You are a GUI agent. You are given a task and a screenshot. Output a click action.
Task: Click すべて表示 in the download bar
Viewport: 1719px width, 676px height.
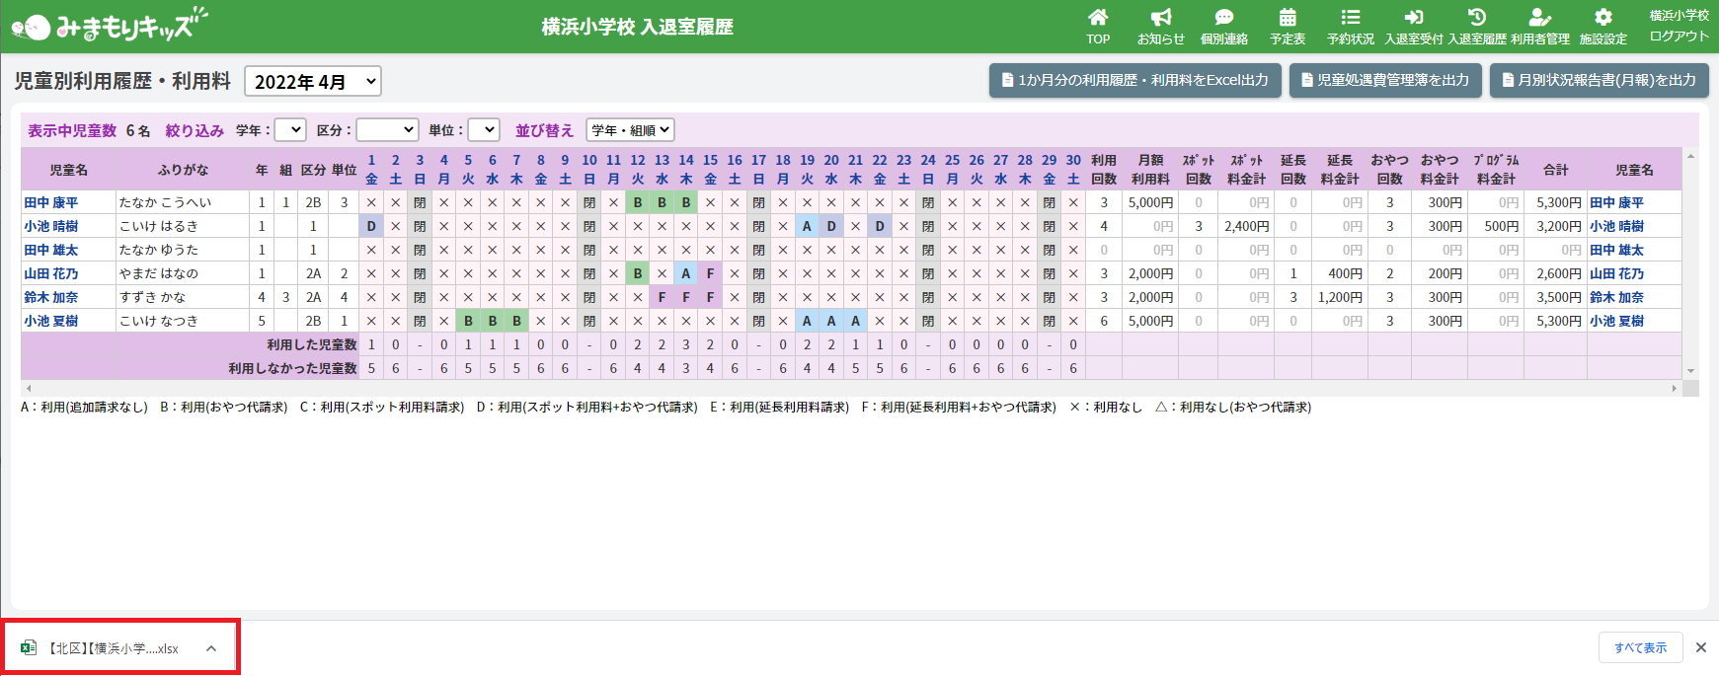pos(1640,648)
